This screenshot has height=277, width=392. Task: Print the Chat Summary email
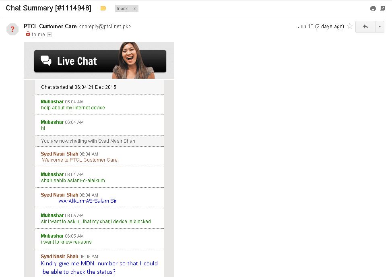pos(373,8)
